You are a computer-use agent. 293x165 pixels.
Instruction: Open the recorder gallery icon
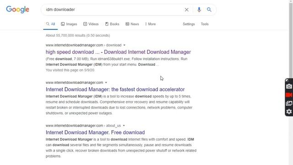(289, 103)
